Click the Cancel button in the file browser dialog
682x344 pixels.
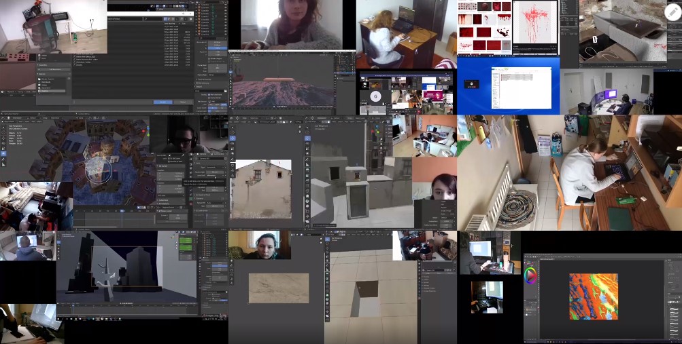point(182,102)
